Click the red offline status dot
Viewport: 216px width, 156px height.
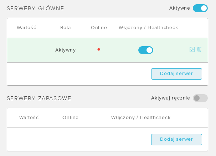click(99, 49)
